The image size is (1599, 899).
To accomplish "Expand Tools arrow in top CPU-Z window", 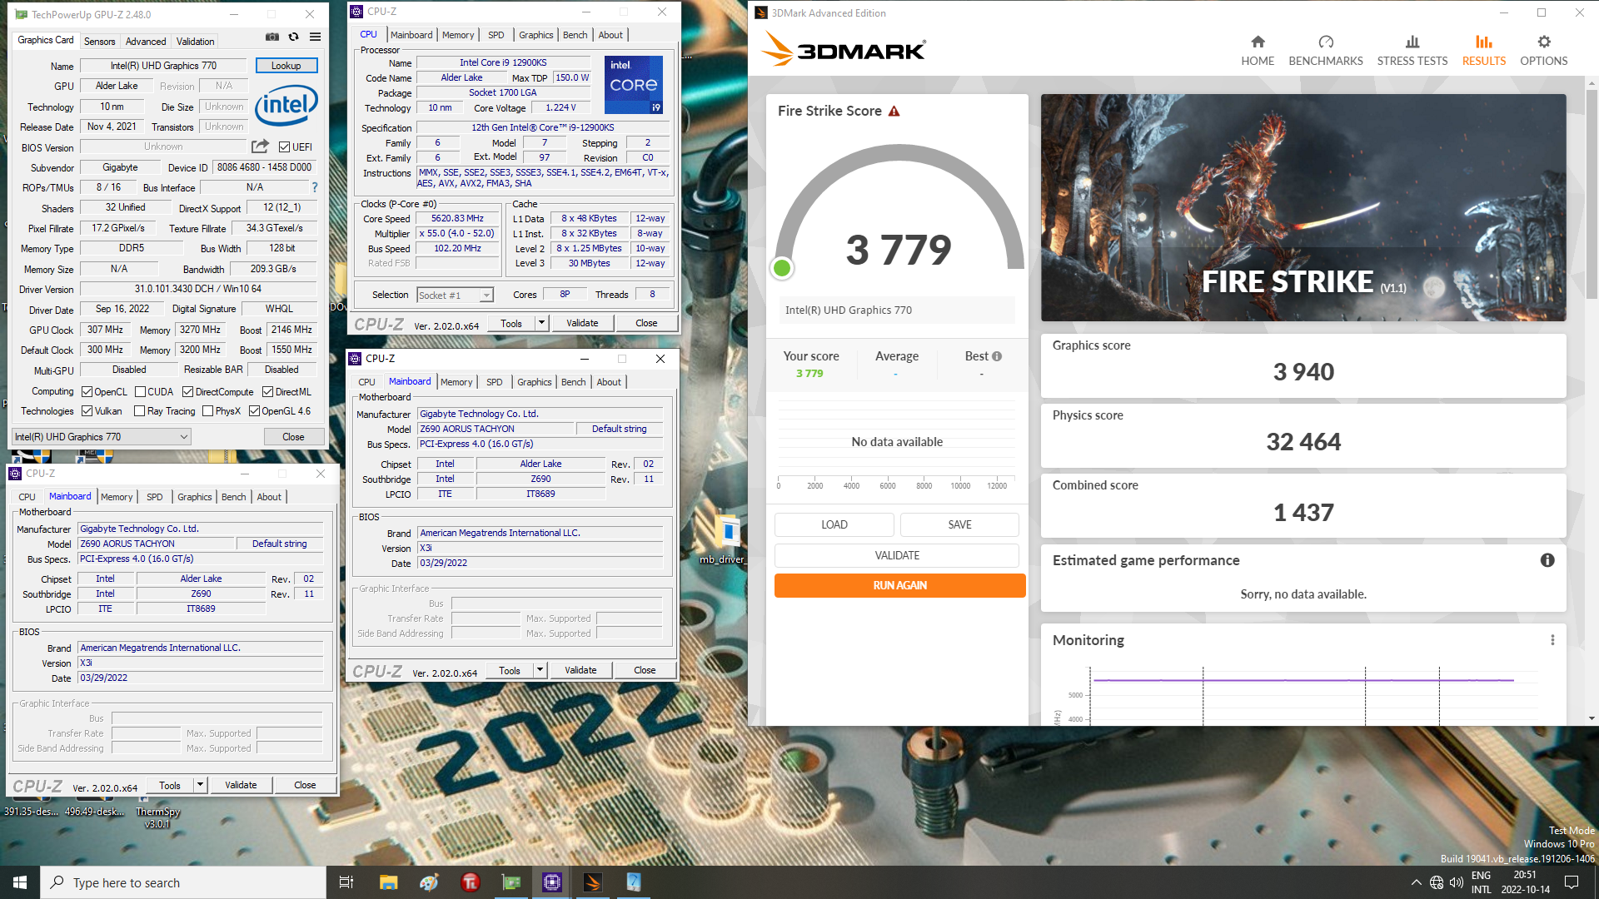I will pyautogui.click(x=541, y=323).
